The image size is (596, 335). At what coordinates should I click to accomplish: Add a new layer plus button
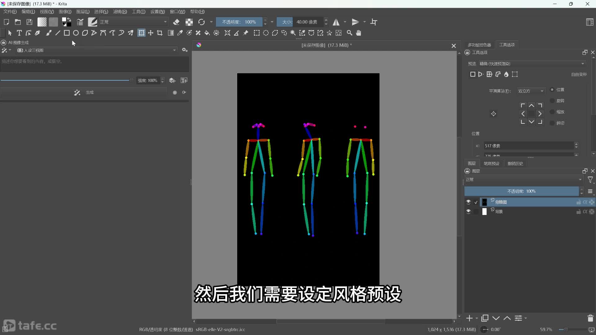(469, 318)
